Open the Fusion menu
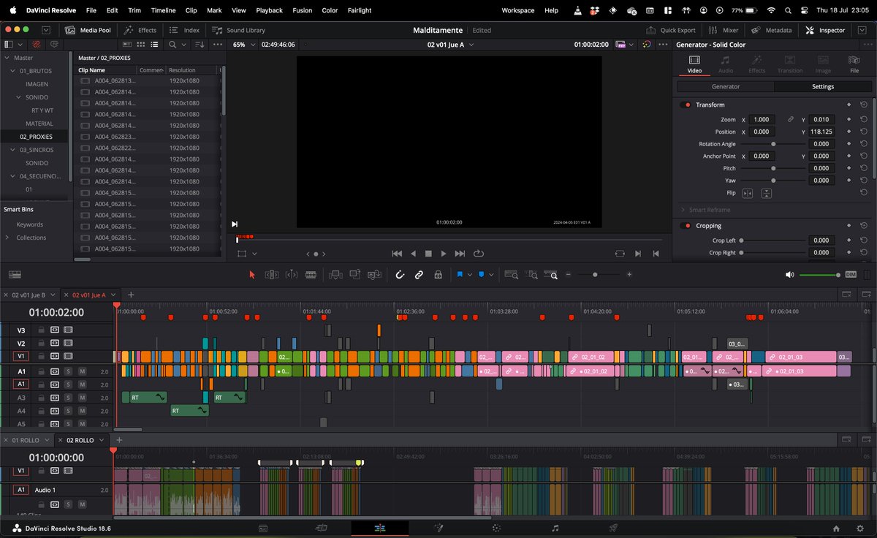The width and height of the screenshot is (877, 538). (302, 10)
